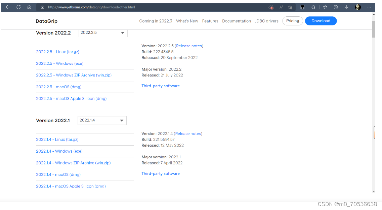Click the Released: 21 July 2022 text

pos(162,75)
